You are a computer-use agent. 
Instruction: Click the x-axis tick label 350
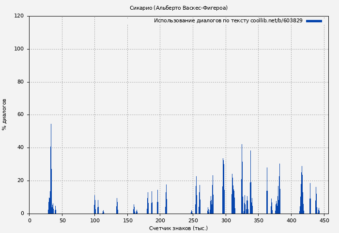[x=259, y=220]
